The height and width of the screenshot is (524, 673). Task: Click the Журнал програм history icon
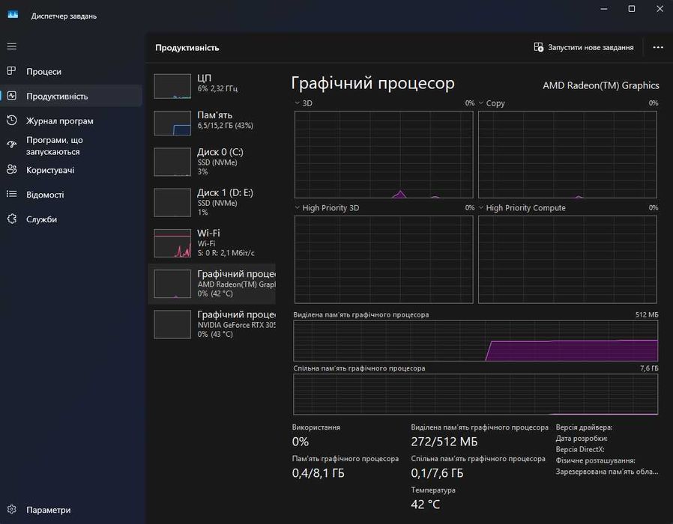coord(11,121)
